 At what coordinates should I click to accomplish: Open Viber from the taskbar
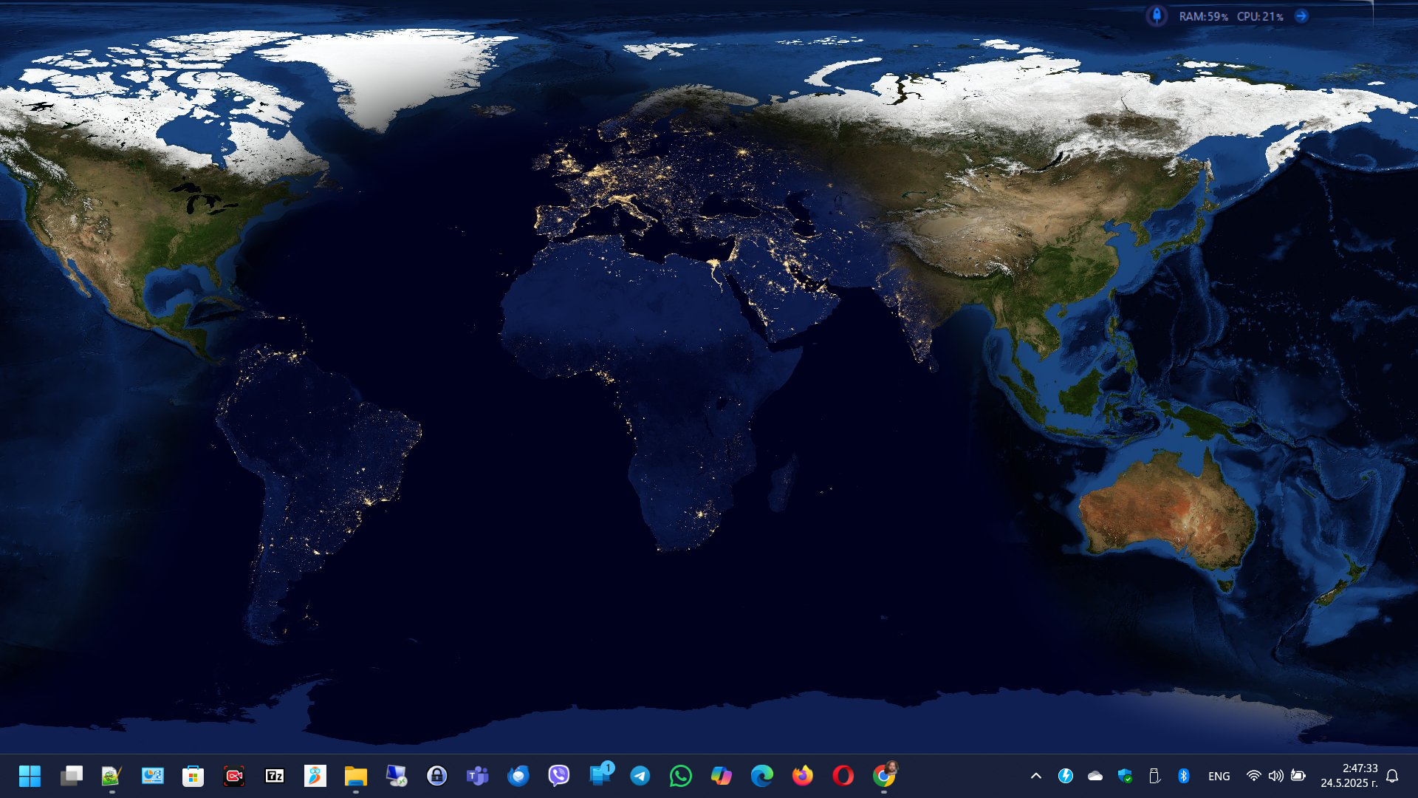pos(558,776)
